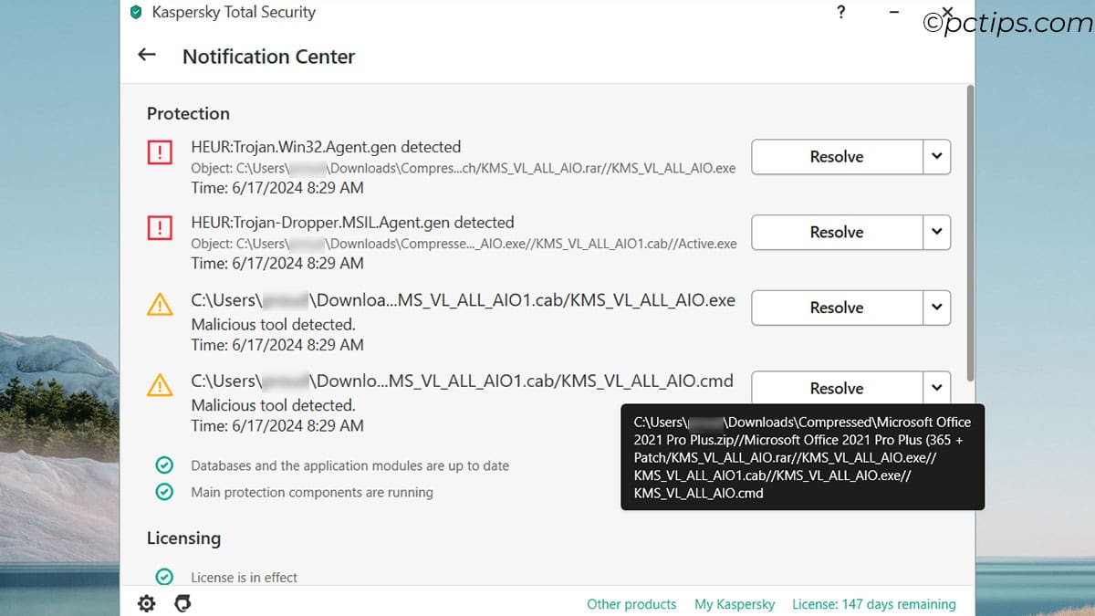The width and height of the screenshot is (1095, 616).
Task: Go back using the back arrow
Action: (x=147, y=56)
